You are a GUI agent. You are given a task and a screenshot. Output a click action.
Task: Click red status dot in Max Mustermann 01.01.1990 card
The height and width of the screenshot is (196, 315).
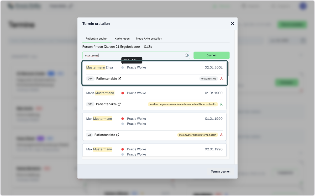[x=123, y=119]
